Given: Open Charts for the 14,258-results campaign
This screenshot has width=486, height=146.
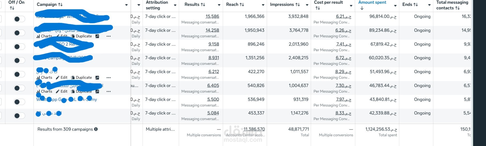Looking at the screenshot, I should (44, 36).
